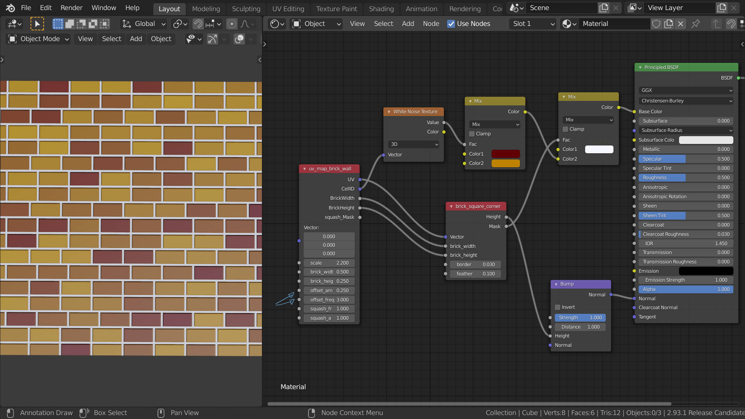Pin the Material datablock pushpin icon
Viewport: 745px width, 419px height.
coord(696,24)
